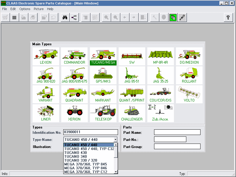Select the COMMANDOR machine type
The width and height of the screenshot is (236, 177).
pos(74,56)
